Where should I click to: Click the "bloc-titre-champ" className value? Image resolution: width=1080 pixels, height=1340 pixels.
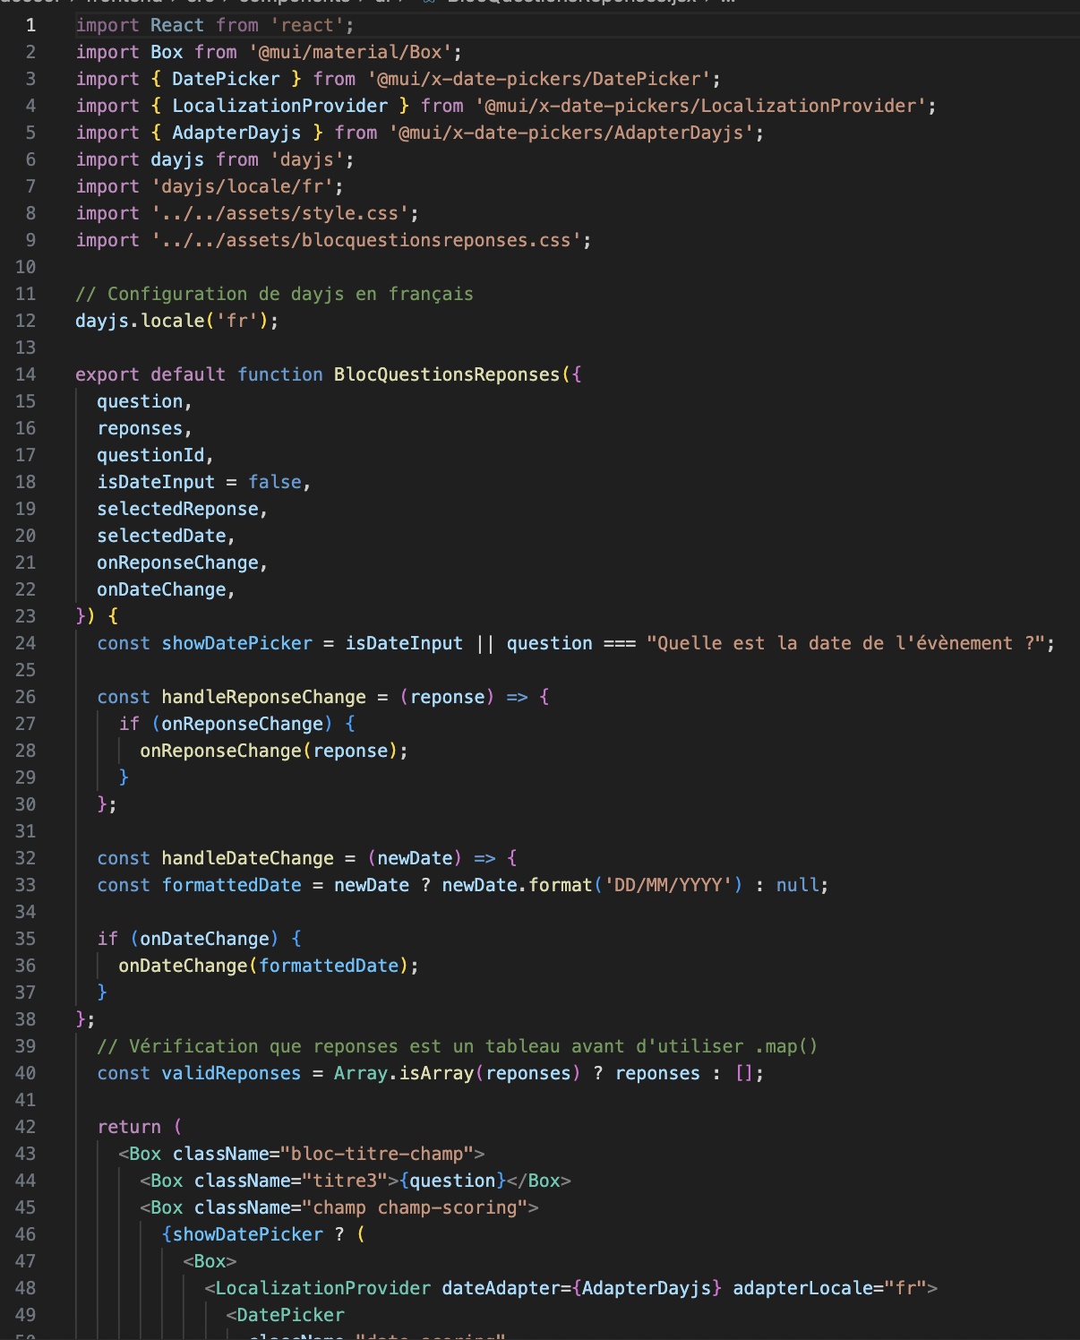pos(376,1154)
